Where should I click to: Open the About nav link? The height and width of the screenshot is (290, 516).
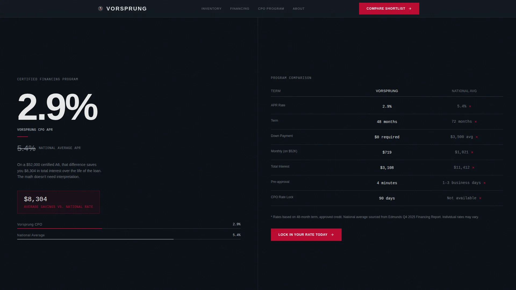click(x=299, y=9)
